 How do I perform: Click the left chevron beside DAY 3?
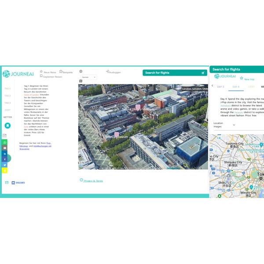tap(213, 86)
